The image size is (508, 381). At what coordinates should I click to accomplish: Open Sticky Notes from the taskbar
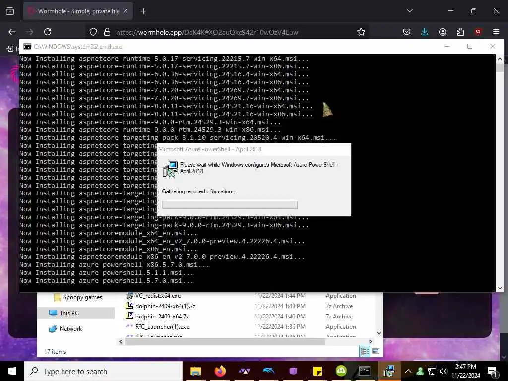317,371
